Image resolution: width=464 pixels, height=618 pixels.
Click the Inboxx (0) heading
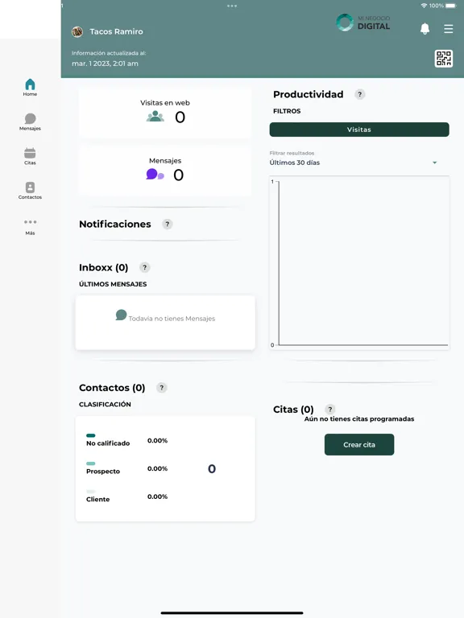(103, 268)
